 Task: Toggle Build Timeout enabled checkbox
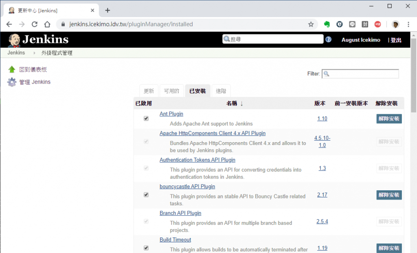point(146,248)
